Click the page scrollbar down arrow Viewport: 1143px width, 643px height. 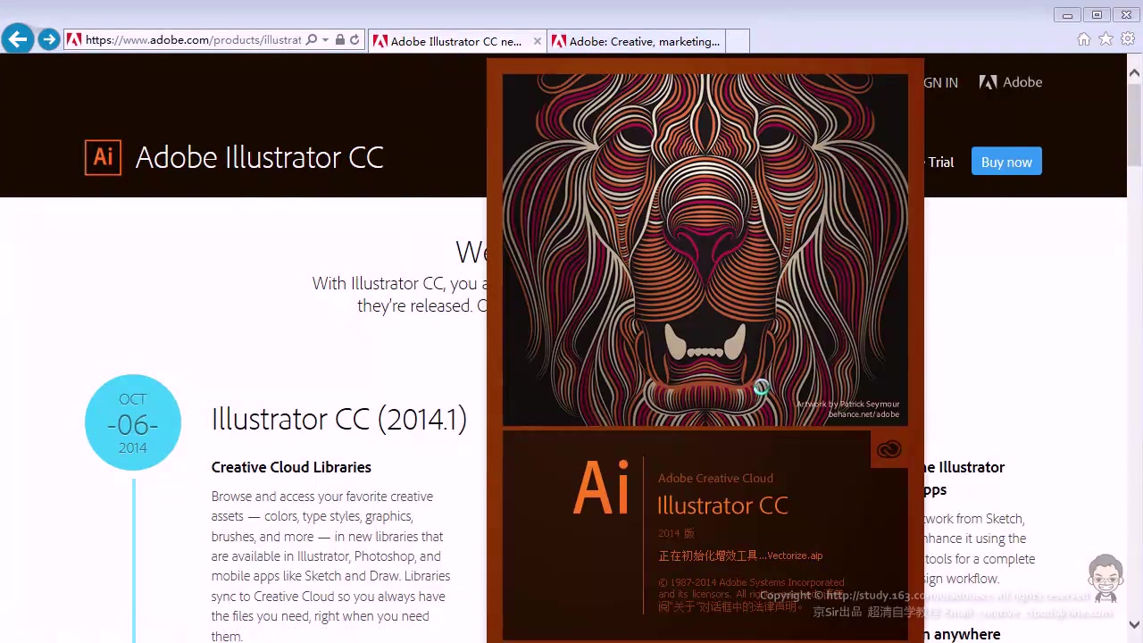1135,624
